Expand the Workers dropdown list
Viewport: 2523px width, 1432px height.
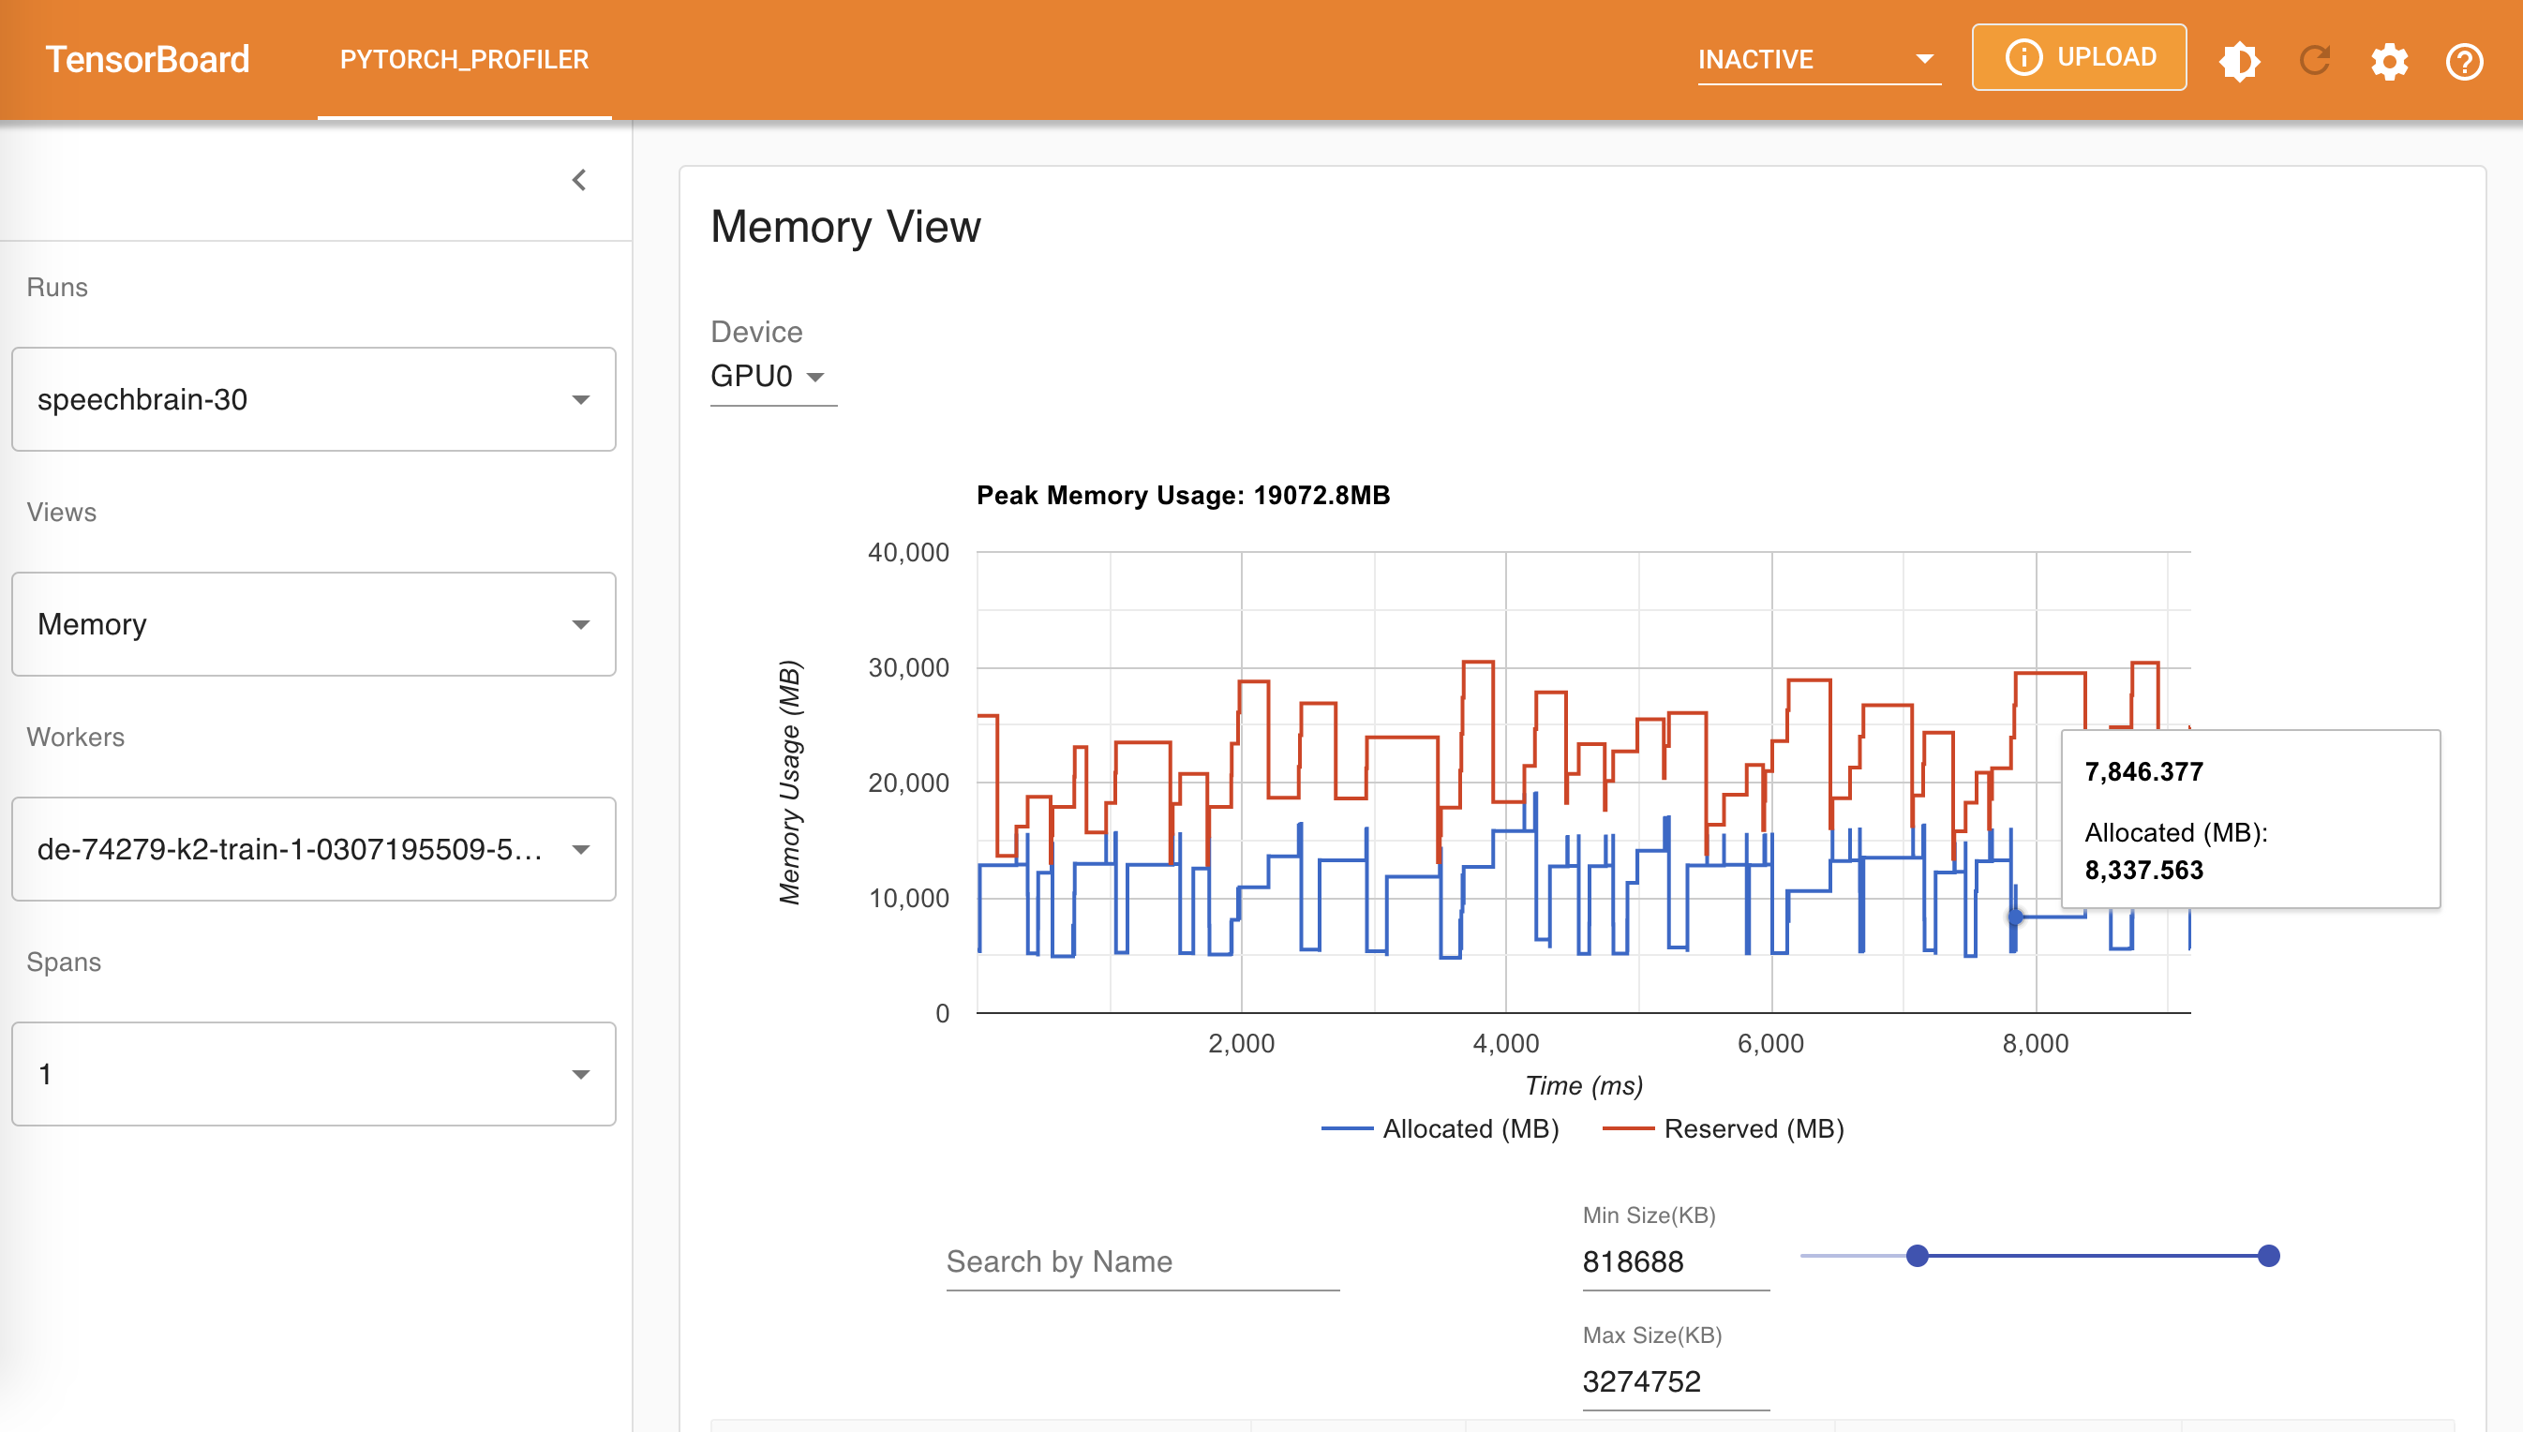tap(314, 849)
